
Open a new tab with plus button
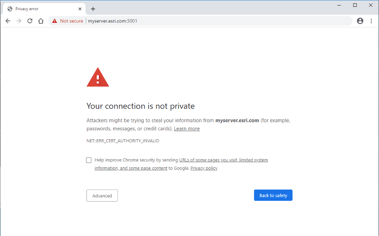pyautogui.click(x=93, y=8)
